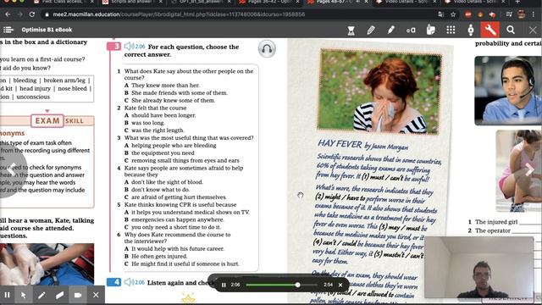Click the hay fever girl photo
This screenshot has width=542, height=305.
pyautogui.click(x=379, y=91)
